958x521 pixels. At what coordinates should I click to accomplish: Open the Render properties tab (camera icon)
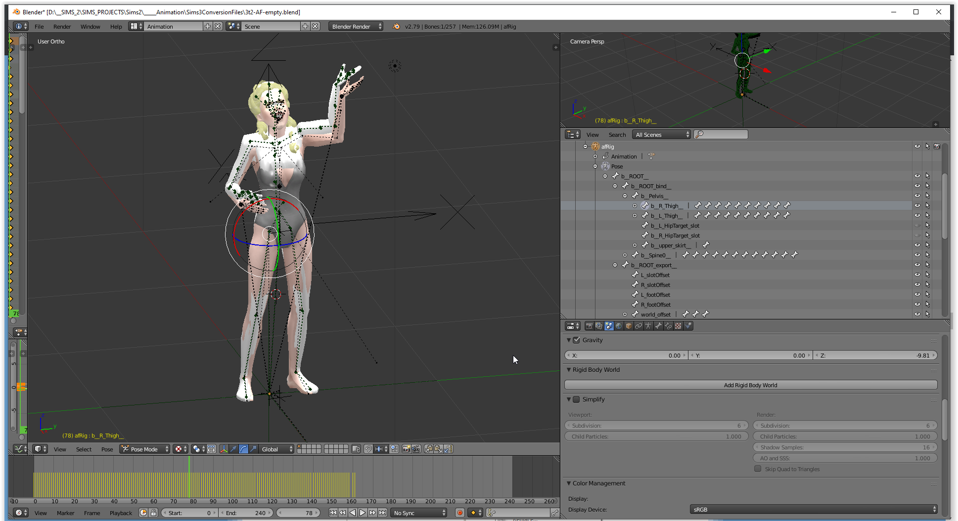pos(589,326)
